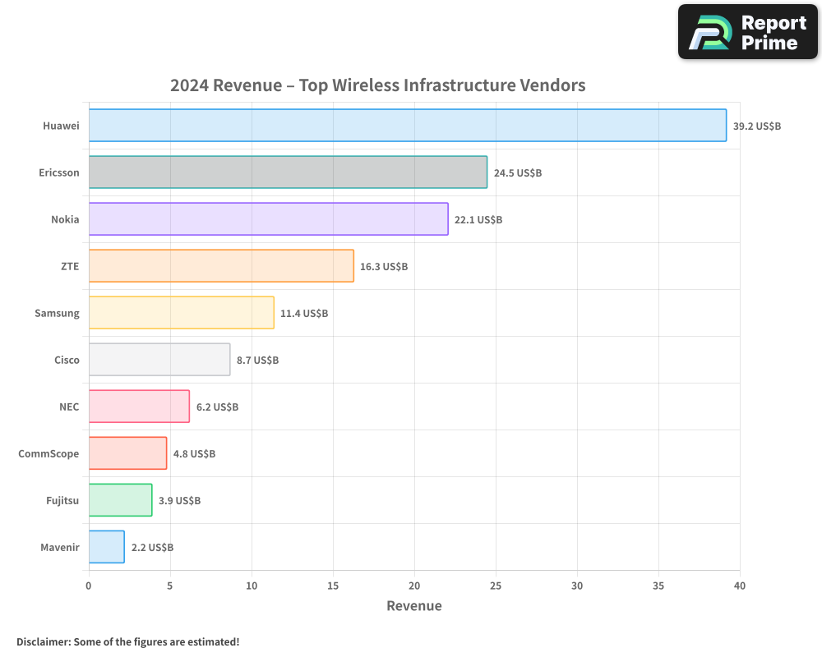Click the Huawei axis label
The width and height of the screenshot is (822, 657).
(60, 126)
